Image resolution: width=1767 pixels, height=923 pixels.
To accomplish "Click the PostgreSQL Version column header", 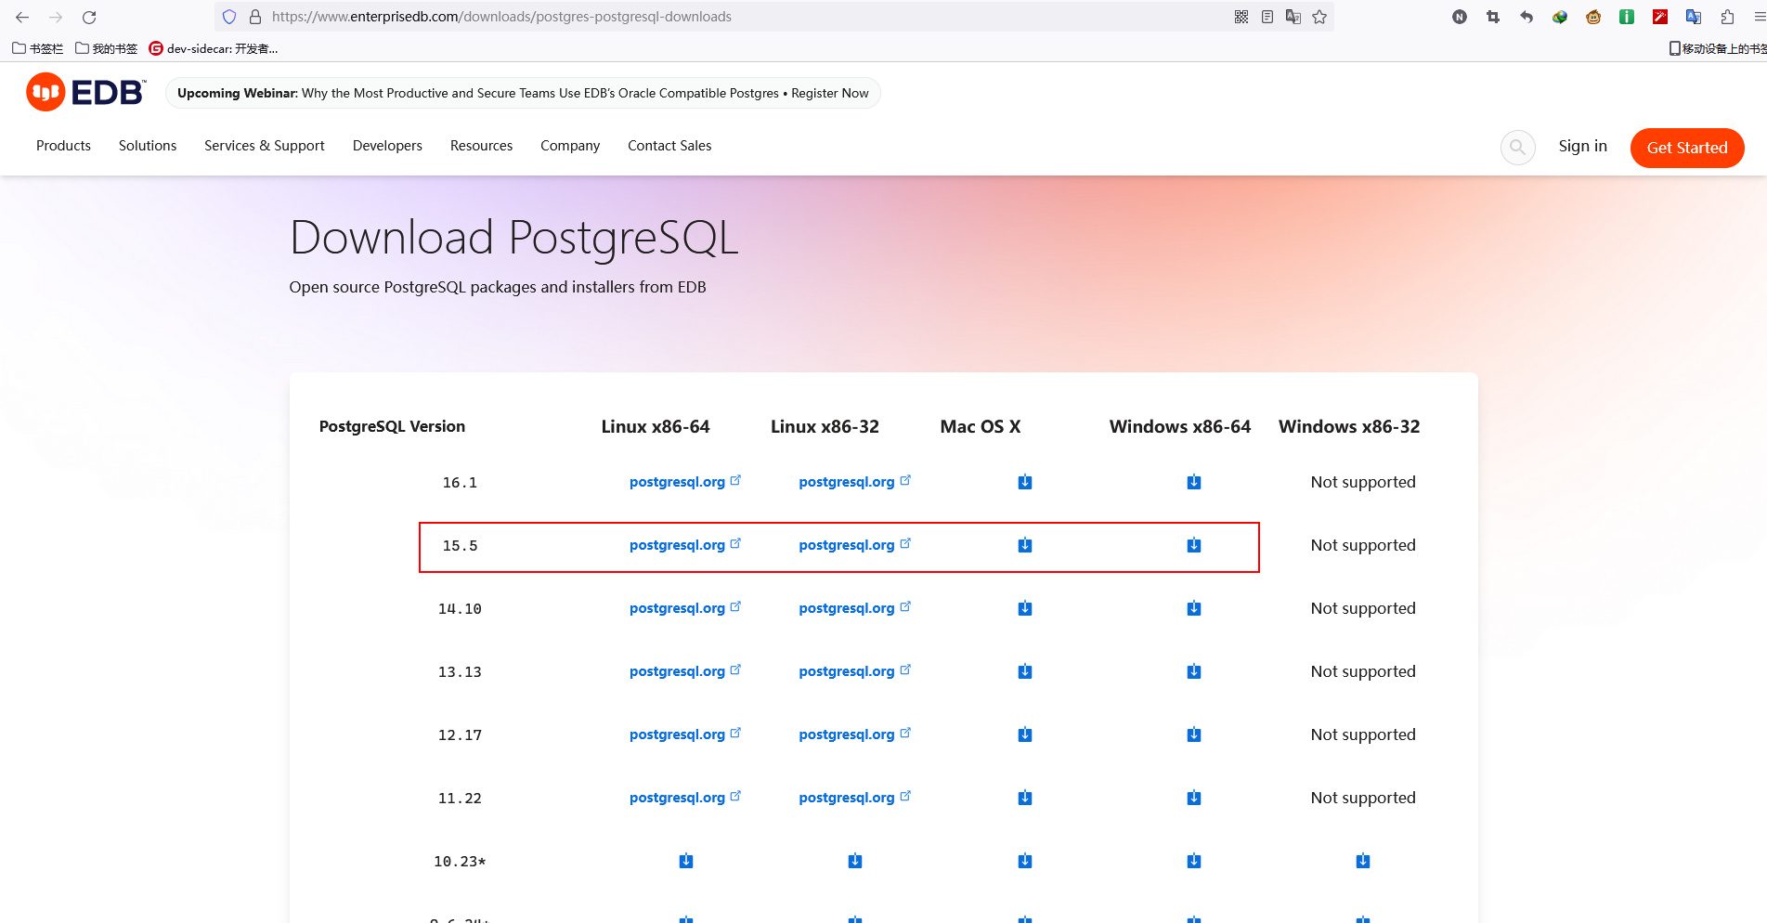I will [392, 426].
